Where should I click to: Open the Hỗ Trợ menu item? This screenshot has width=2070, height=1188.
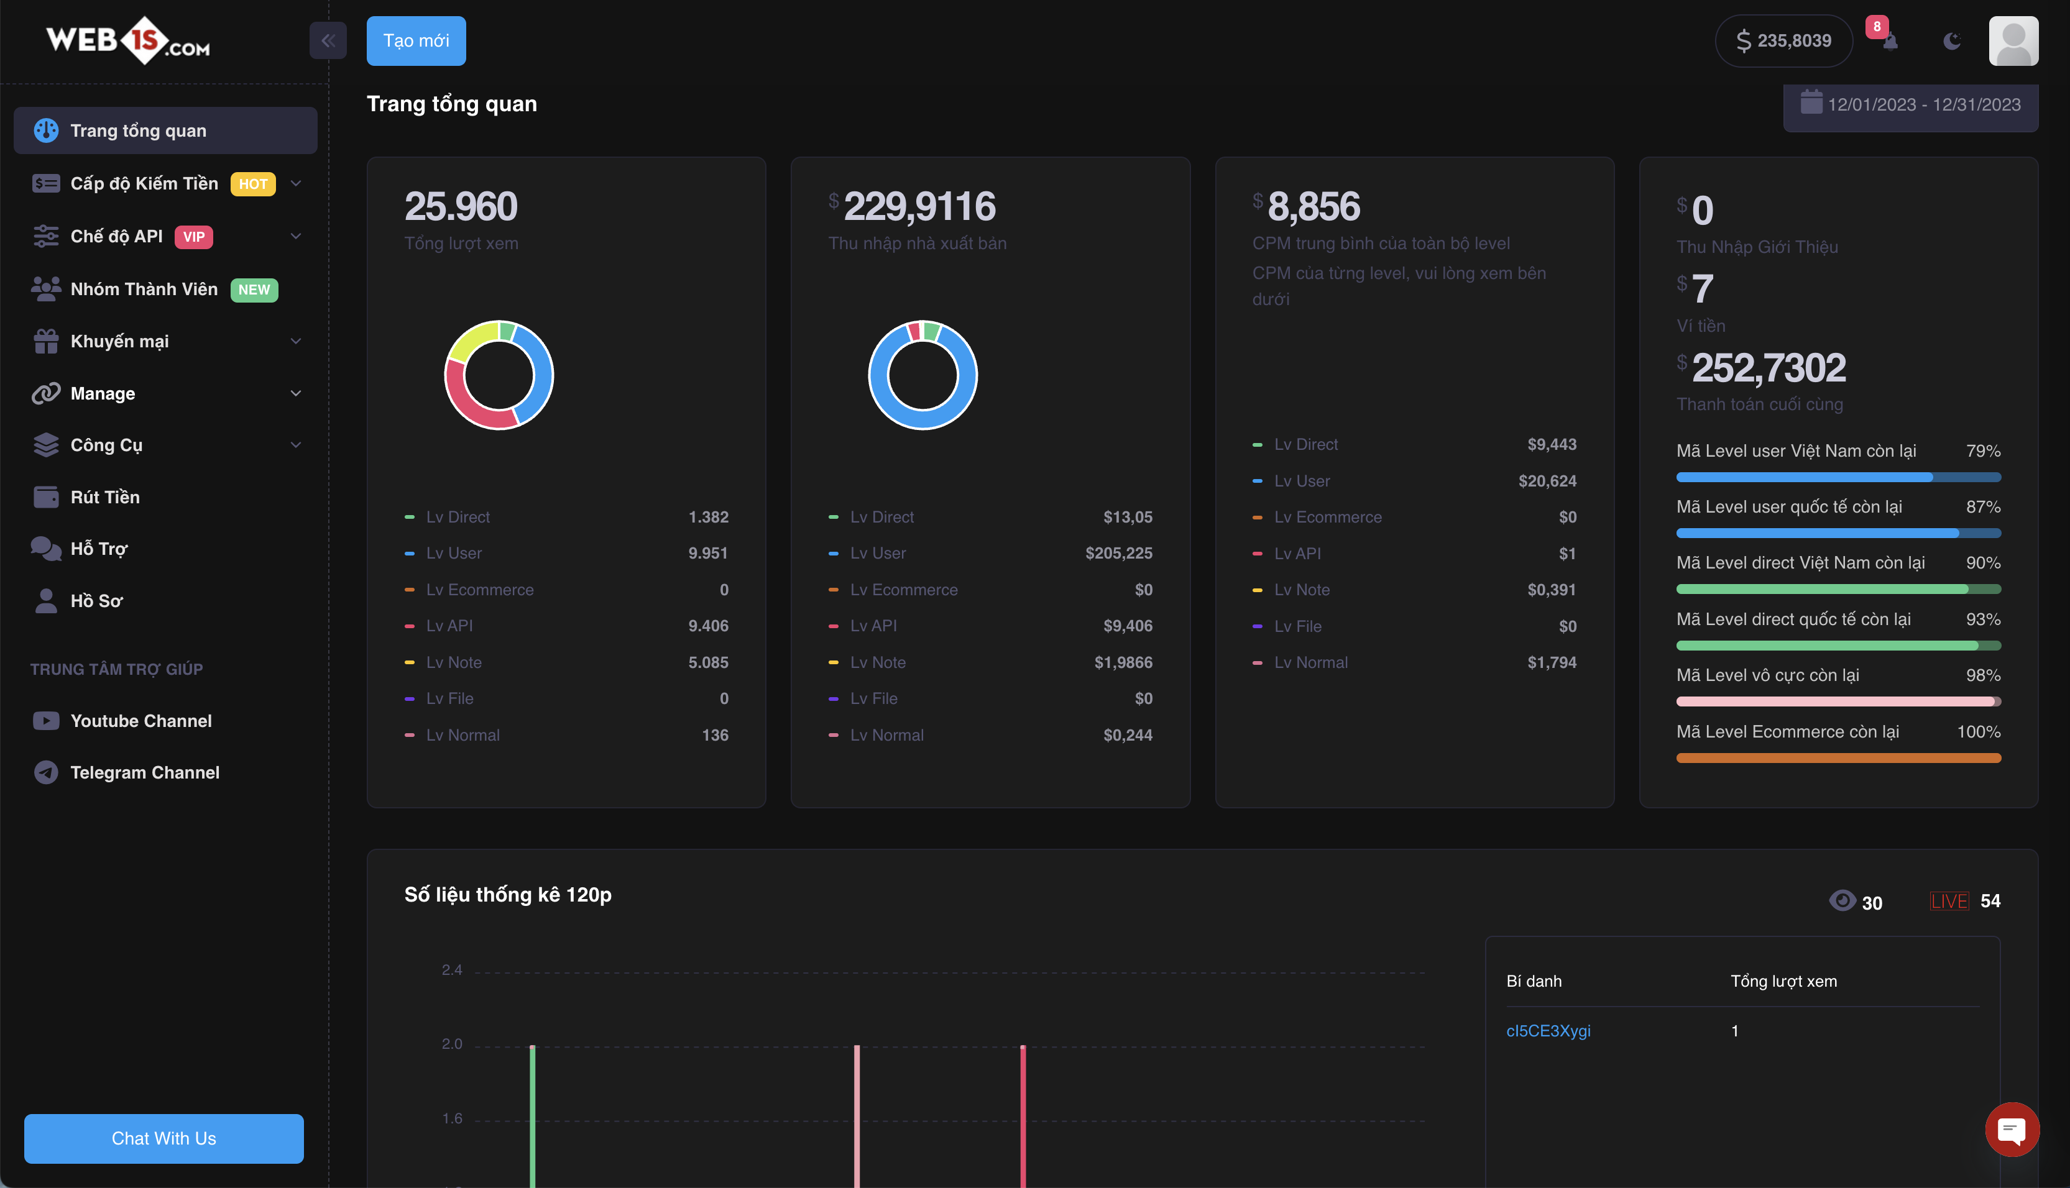tap(166, 549)
